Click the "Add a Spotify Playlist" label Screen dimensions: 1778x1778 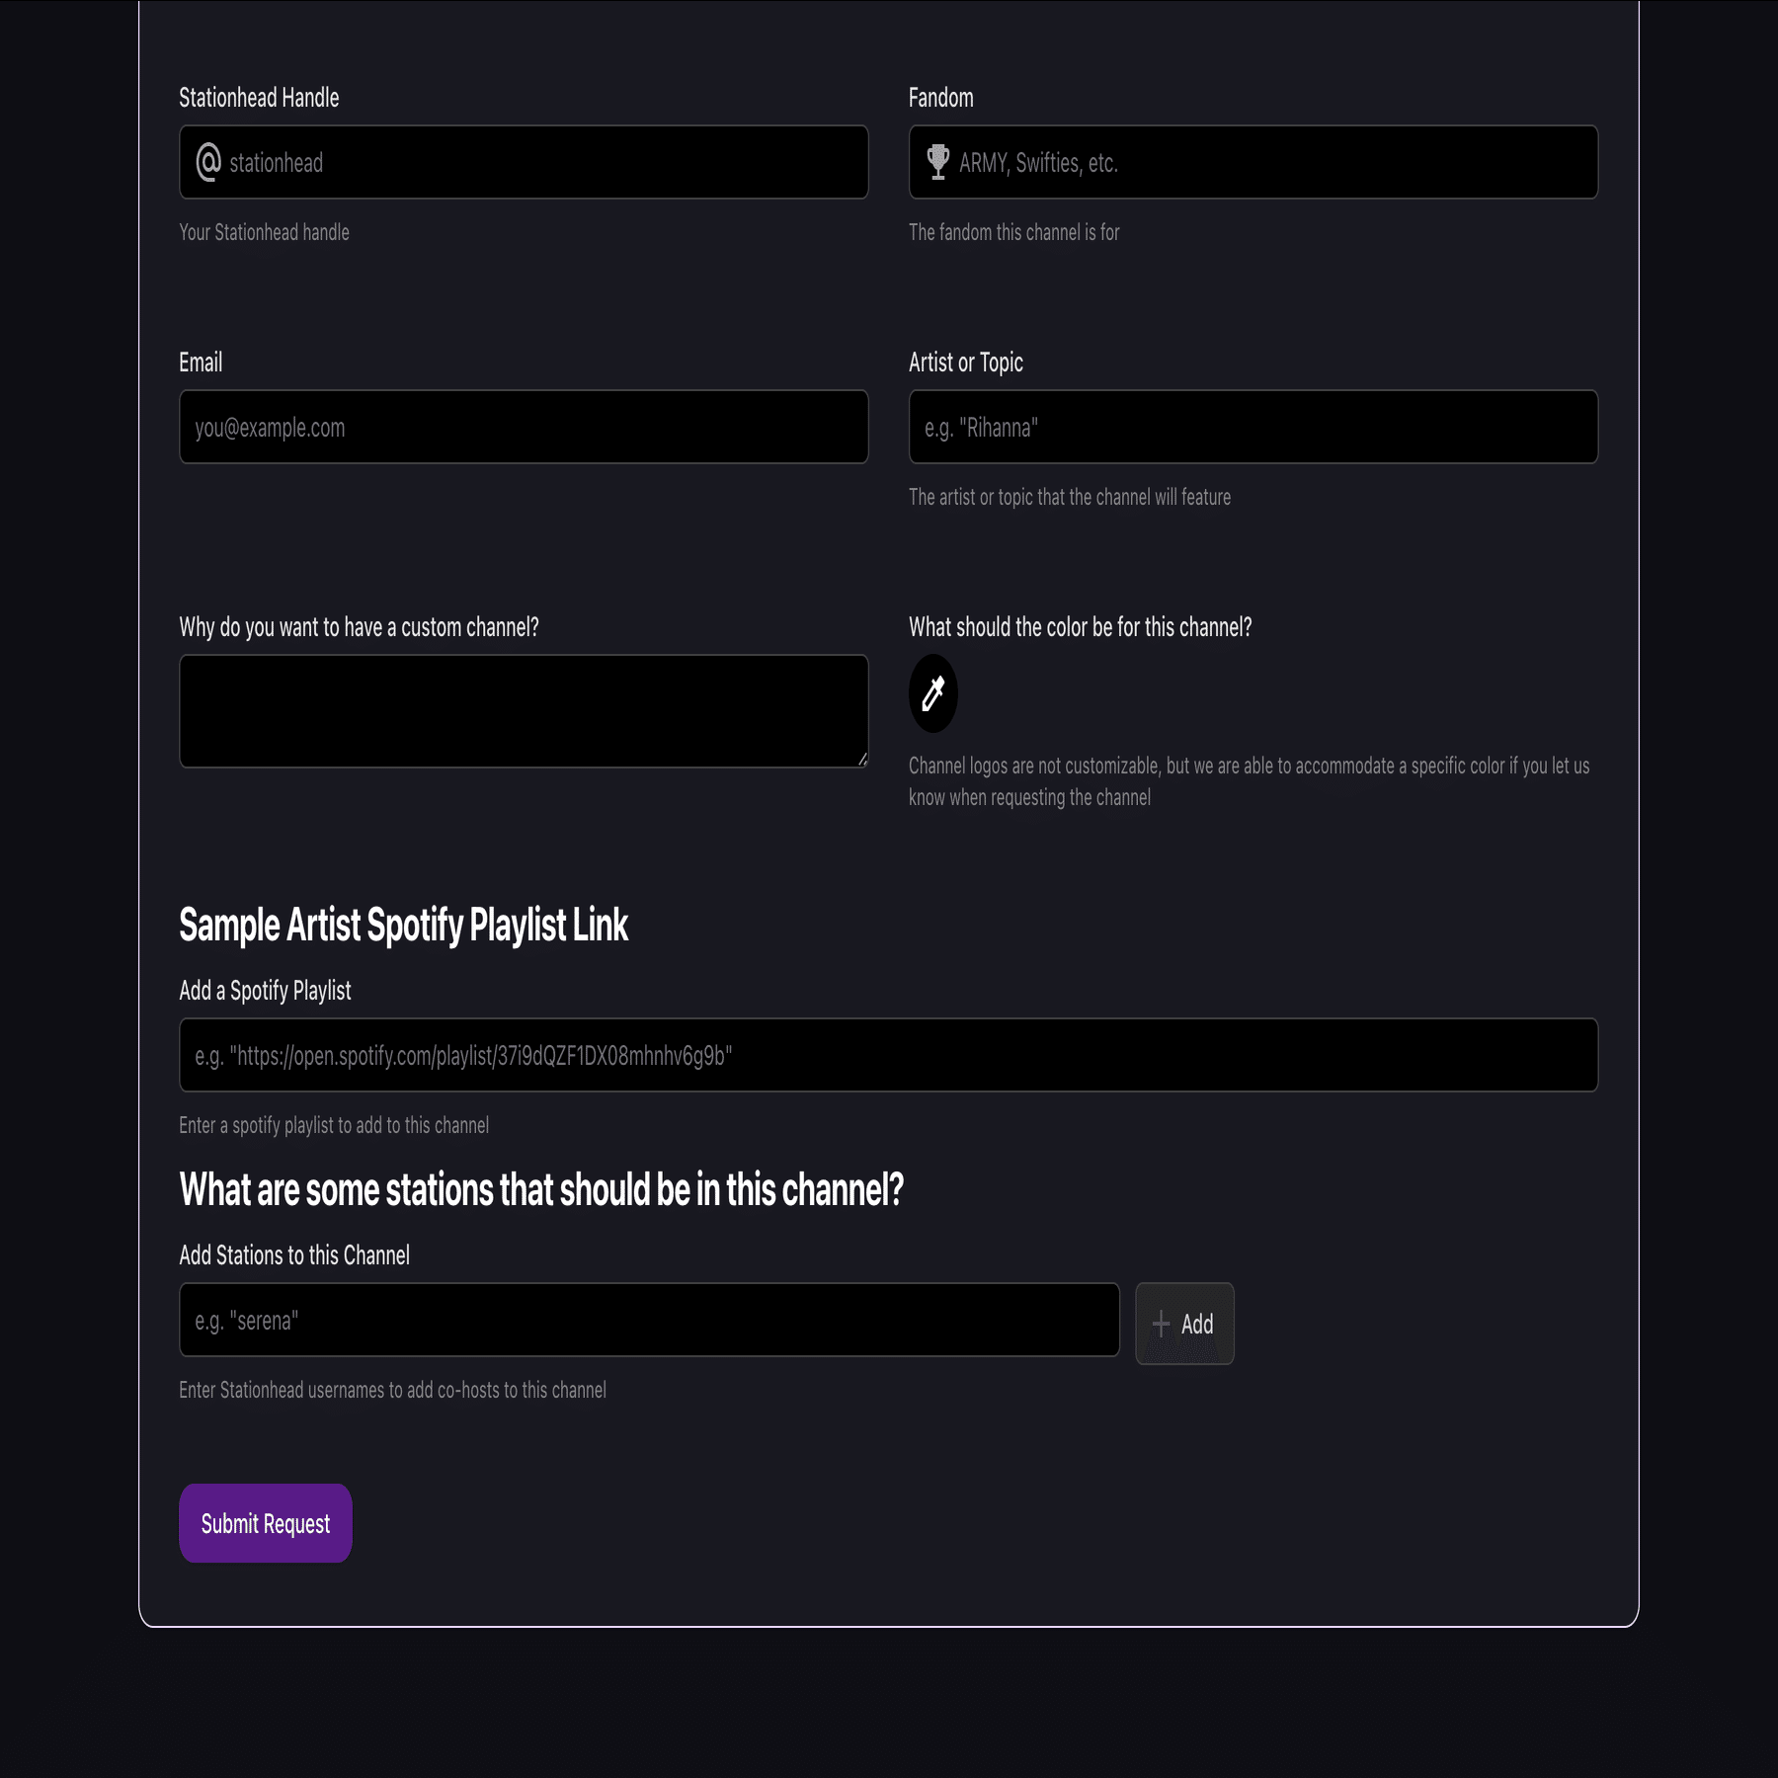tap(265, 991)
